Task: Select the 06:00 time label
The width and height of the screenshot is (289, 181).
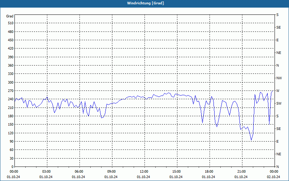Action: [x=79, y=172]
